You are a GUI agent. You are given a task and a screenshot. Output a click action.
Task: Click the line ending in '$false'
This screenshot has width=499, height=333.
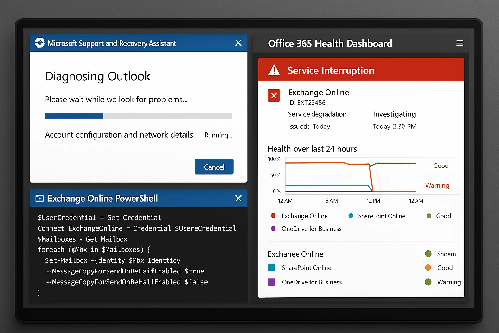(x=127, y=282)
